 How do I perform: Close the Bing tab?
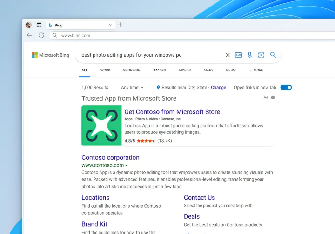point(110,25)
